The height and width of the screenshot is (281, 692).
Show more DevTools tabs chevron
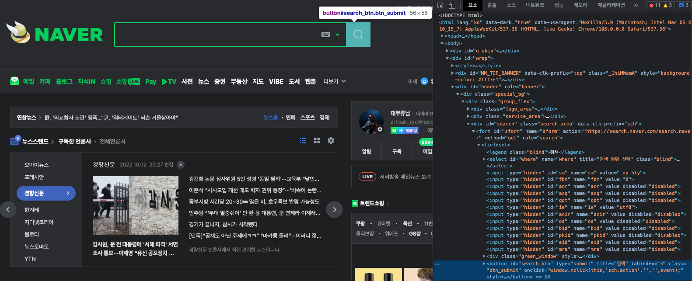636,5
